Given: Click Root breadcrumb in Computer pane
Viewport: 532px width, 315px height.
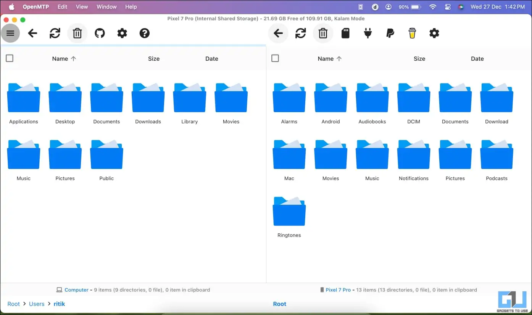Looking at the screenshot, I should coord(14,304).
